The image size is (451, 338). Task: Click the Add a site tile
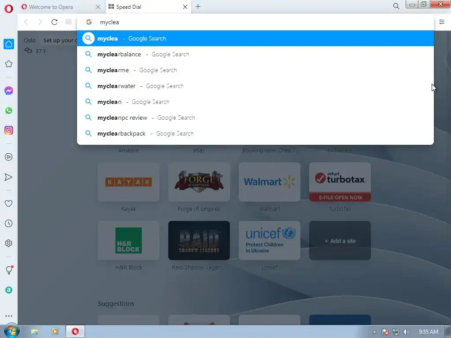pos(340,241)
